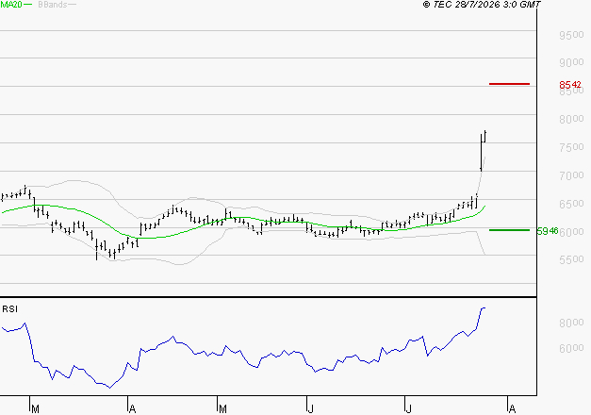Click the BBands legend label
This screenshot has width=591, height=415.
53,5
